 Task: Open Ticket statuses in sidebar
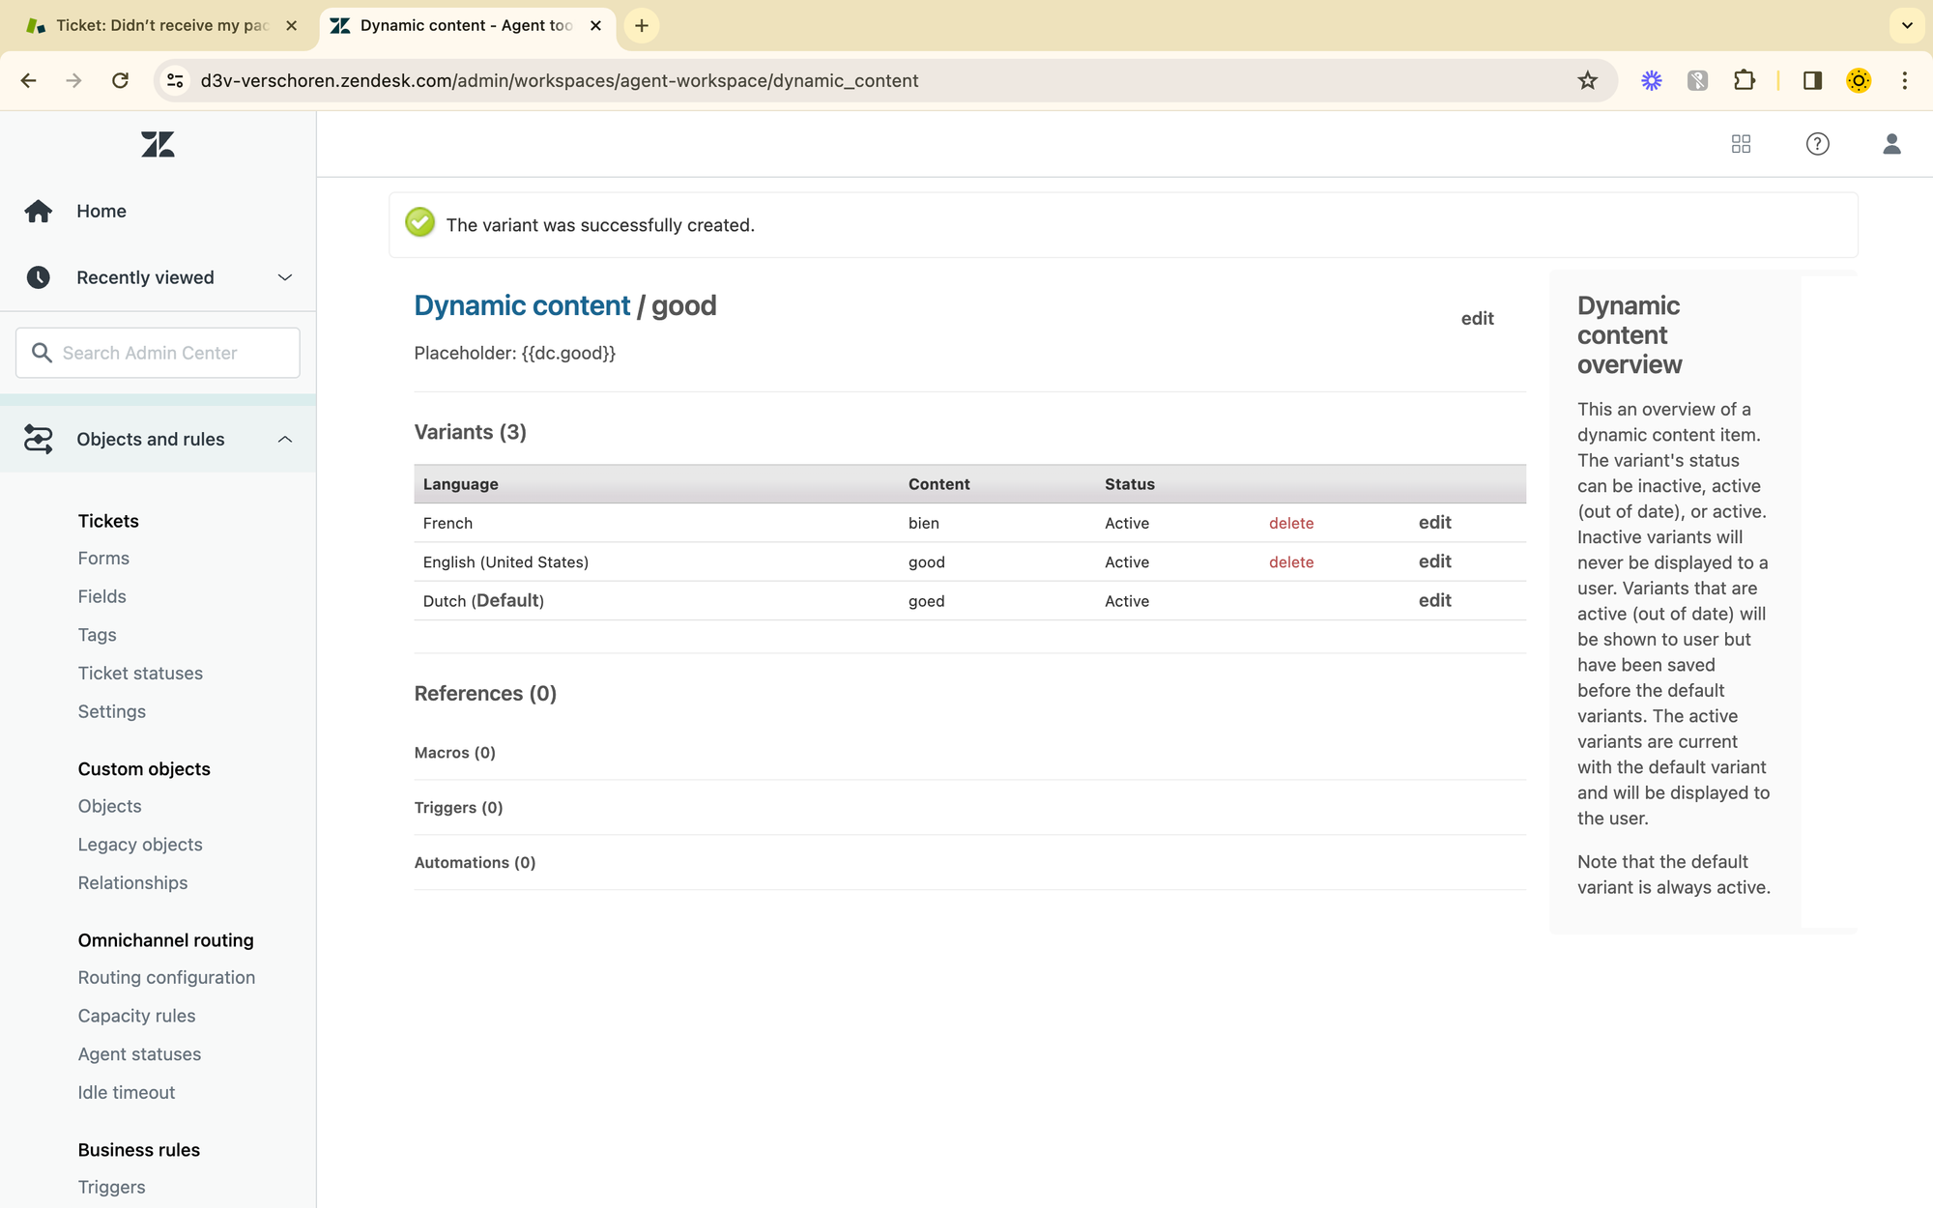tap(140, 673)
